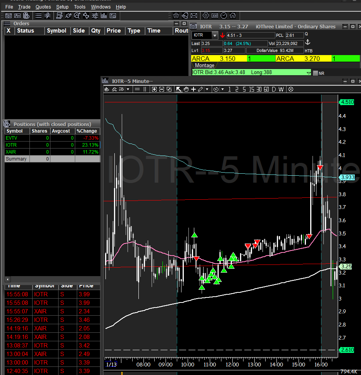Viewport: 361px width, 375px height.
Task: Open dropdown arrow next to the chart clock icon
Action: point(223,90)
